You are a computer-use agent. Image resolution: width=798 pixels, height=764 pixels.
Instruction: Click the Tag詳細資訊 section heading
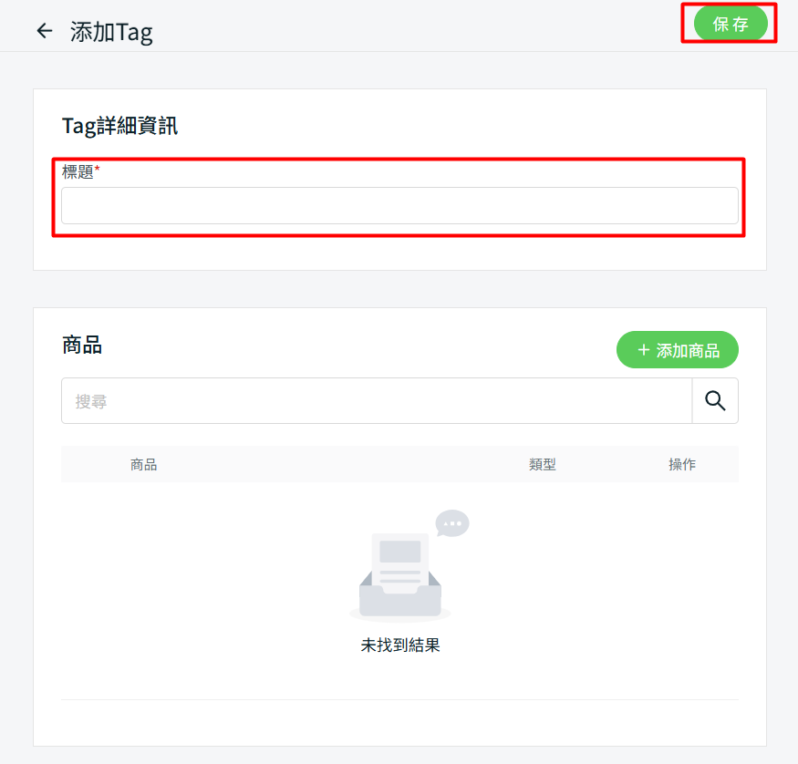tap(119, 126)
